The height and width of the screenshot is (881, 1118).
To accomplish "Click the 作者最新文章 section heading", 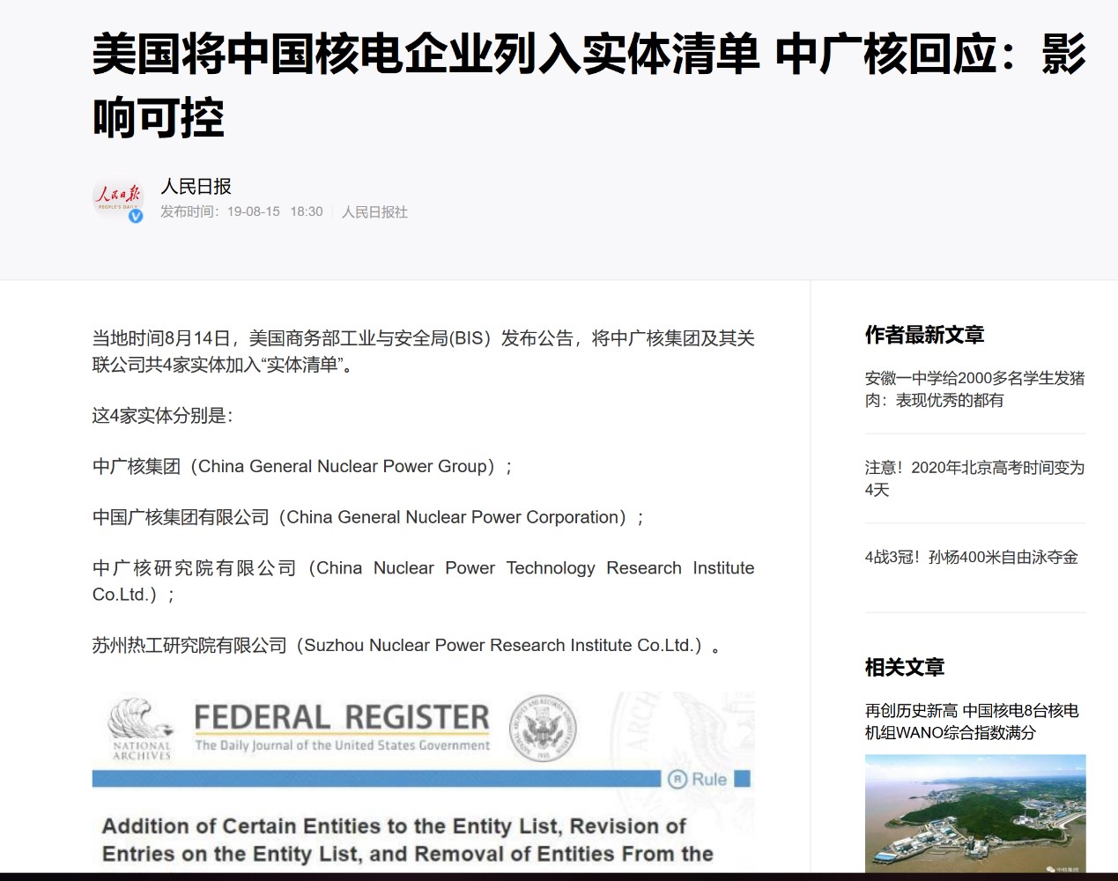I will tap(924, 335).
